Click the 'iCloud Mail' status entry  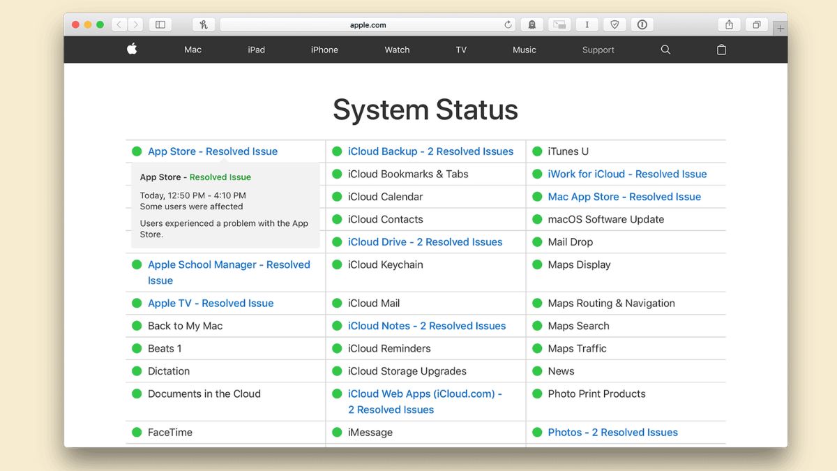pos(374,304)
